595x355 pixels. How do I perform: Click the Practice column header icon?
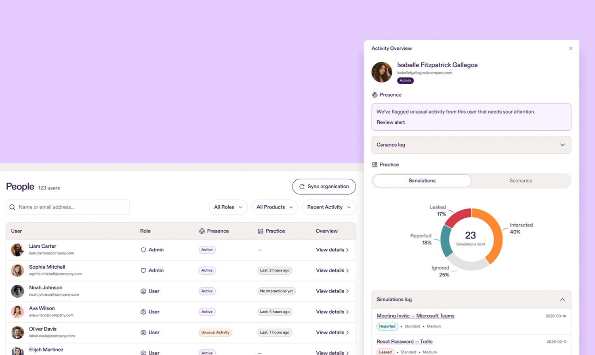pyautogui.click(x=261, y=231)
